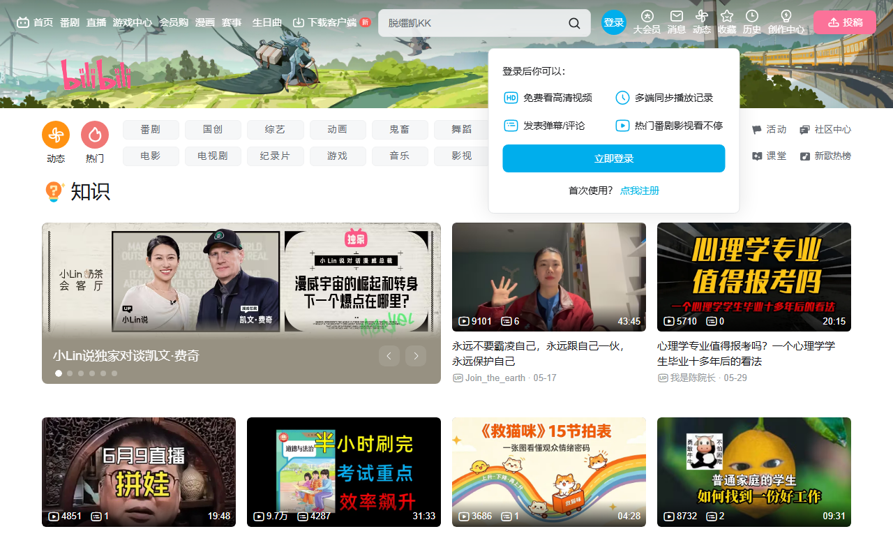Focus the search input field
893x536 pixels.
pyautogui.click(x=474, y=23)
